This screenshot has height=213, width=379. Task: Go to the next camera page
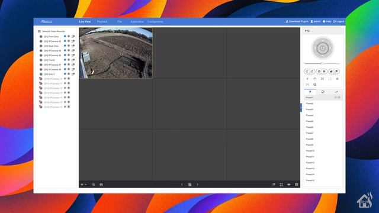point(197,185)
